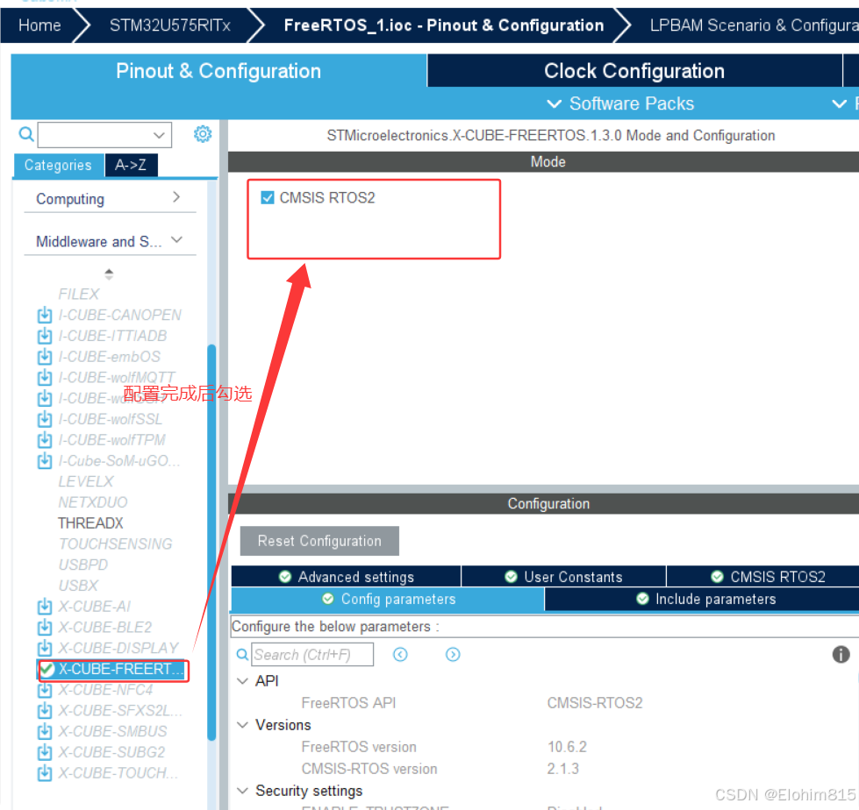Click the Reset Configuration button

[319, 541]
